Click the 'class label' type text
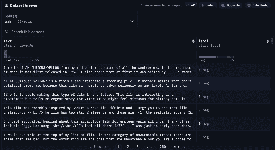Image resolution: width=275 pixels, height=150 pixels. click(x=209, y=46)
